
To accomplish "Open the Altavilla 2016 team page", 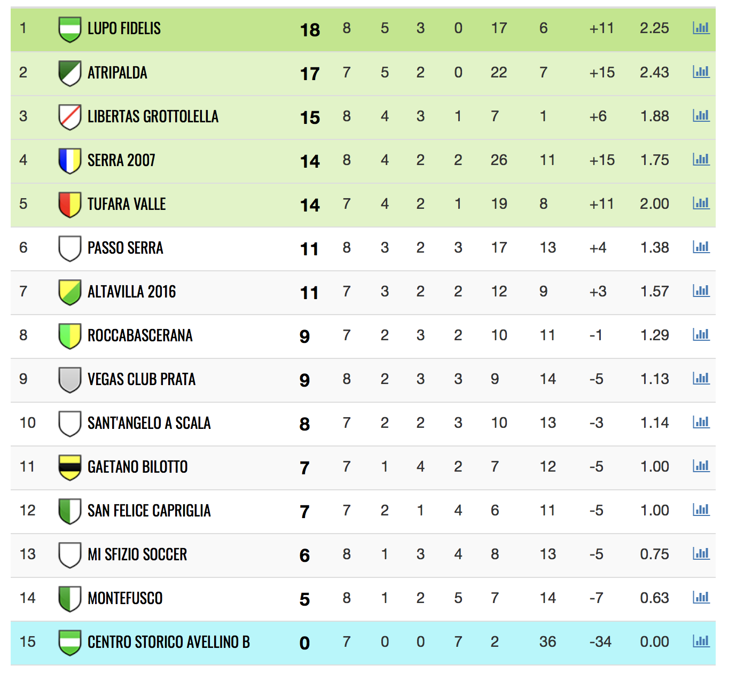I will (x=131, y=292).
